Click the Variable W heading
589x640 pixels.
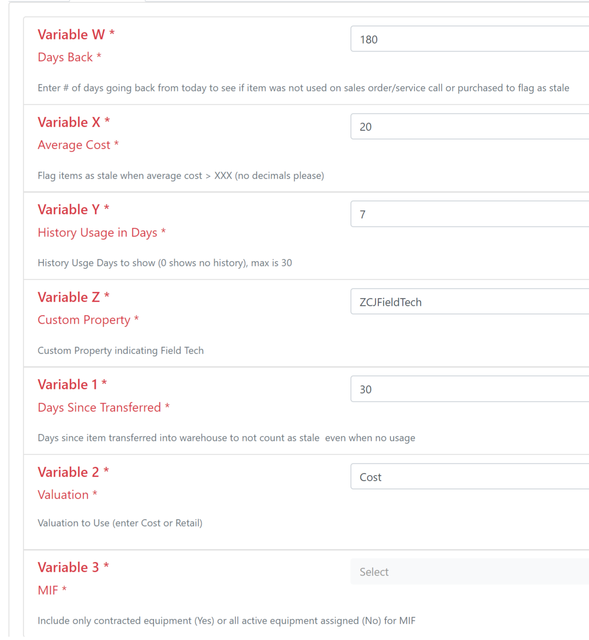[76, 34]
